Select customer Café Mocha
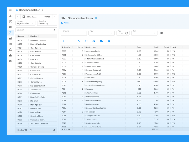 click(x=36, y=55)
